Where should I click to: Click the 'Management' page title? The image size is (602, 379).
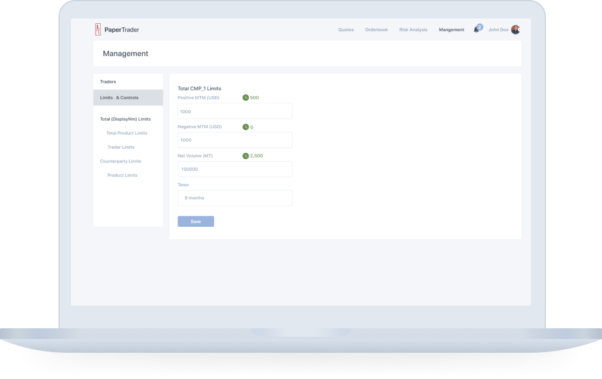(x=125, y=54)
